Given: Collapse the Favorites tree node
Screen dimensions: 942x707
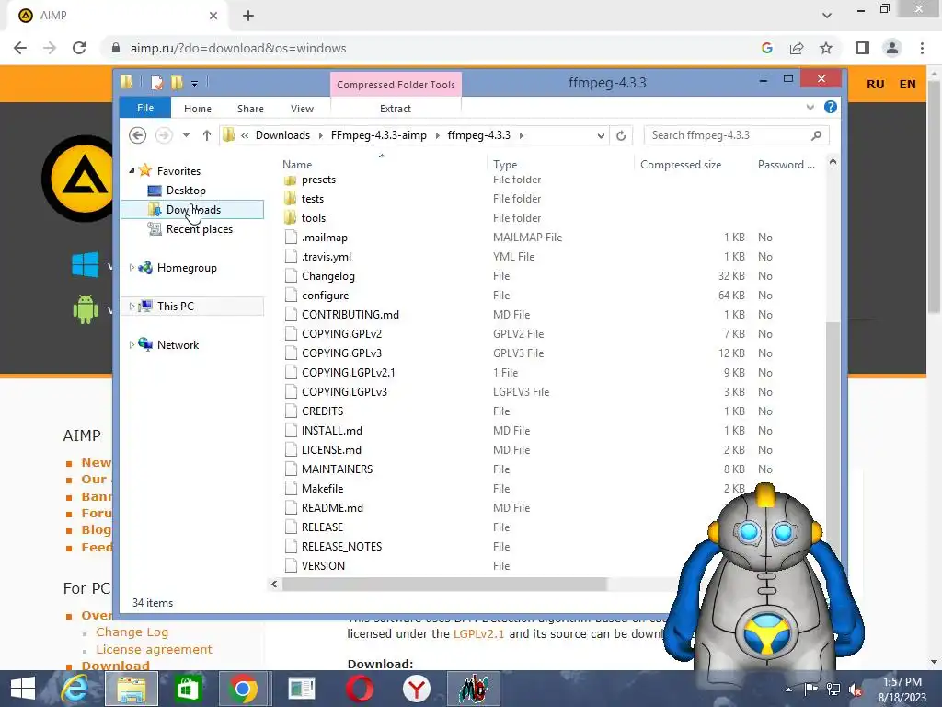Looking at the screenshot, I should (132, 170).
